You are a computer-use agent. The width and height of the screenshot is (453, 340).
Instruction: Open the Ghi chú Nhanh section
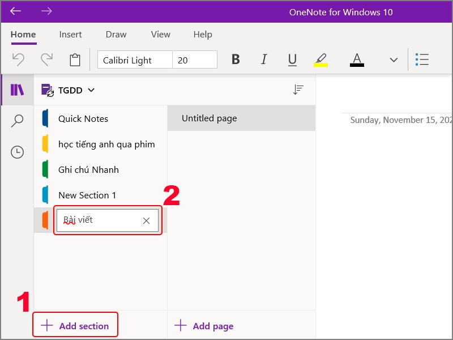point(101,169)
